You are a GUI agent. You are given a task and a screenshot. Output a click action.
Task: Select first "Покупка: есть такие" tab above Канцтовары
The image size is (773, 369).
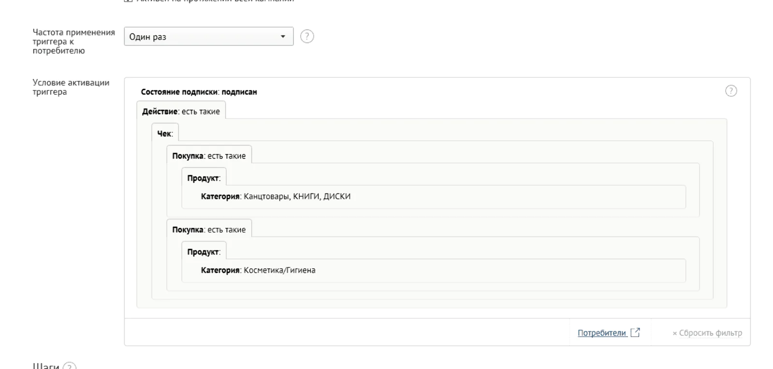point(209,156)
